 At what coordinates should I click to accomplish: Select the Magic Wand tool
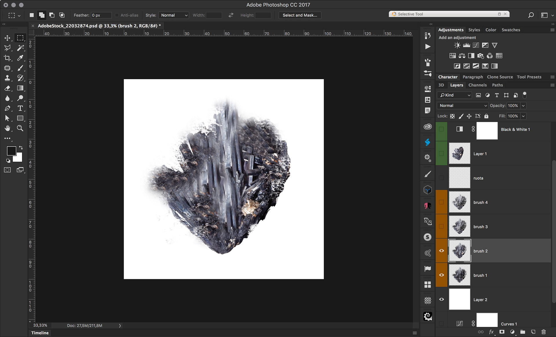pyautogui.click(x=20, y=48)
